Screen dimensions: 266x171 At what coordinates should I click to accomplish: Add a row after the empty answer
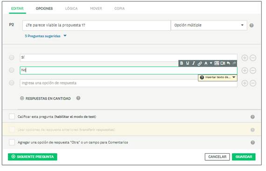(x=245, y=83)
